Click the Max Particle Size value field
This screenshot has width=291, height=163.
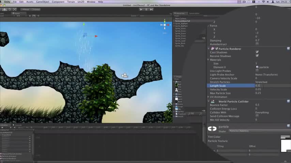(273, 93)
